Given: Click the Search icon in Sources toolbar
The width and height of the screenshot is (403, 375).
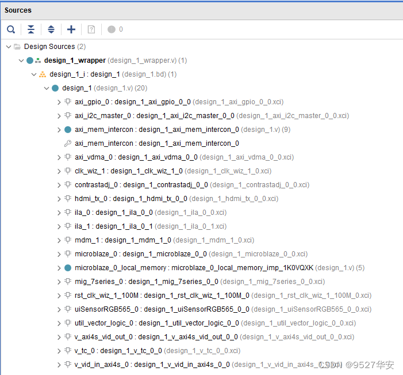Looking at the screenshot, I should click(11, 29).
